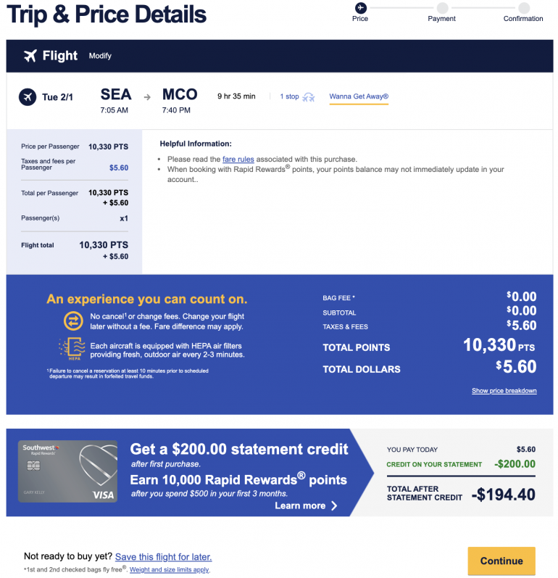Click the Payment step circle

coord(441,7)
